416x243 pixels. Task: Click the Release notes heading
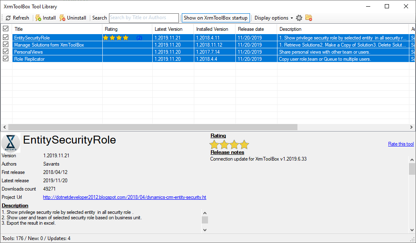click(227, 152)
